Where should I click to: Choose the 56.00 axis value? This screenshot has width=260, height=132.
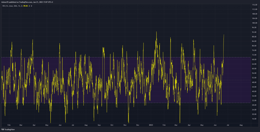pyautogui.click(x=254, y=73)
